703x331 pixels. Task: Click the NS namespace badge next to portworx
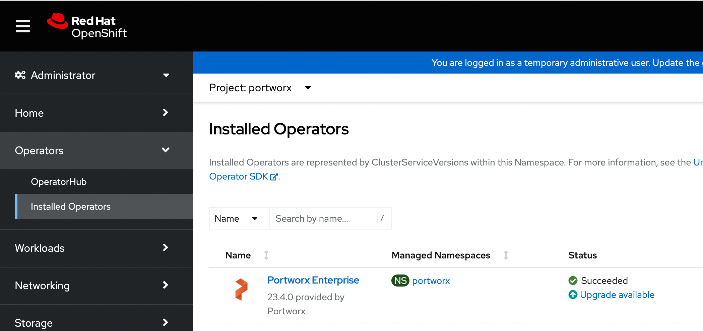[x=400, y=281]
